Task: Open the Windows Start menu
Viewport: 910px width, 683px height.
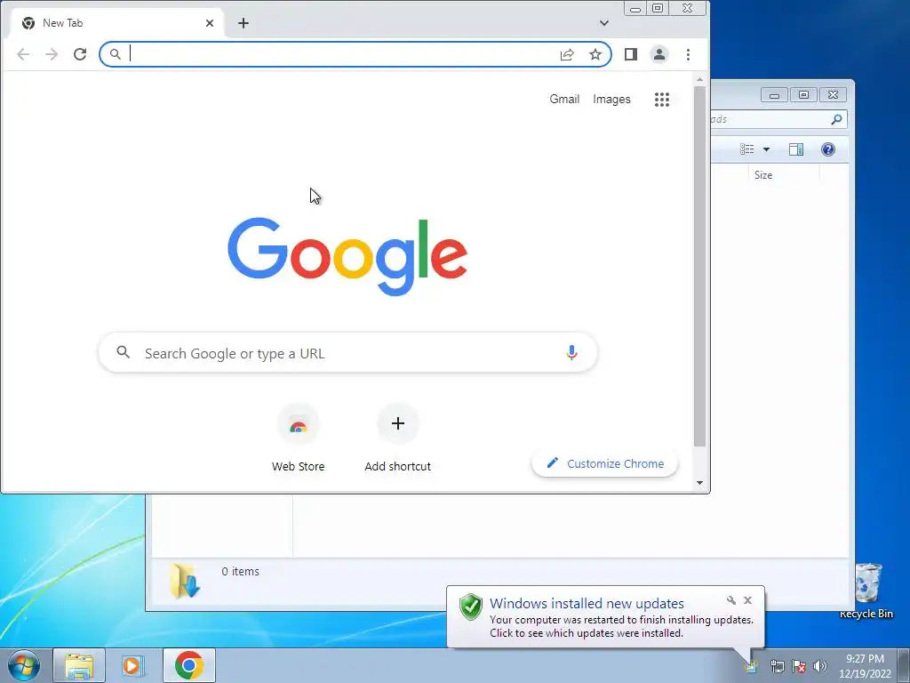Action: tap(24, 665)
